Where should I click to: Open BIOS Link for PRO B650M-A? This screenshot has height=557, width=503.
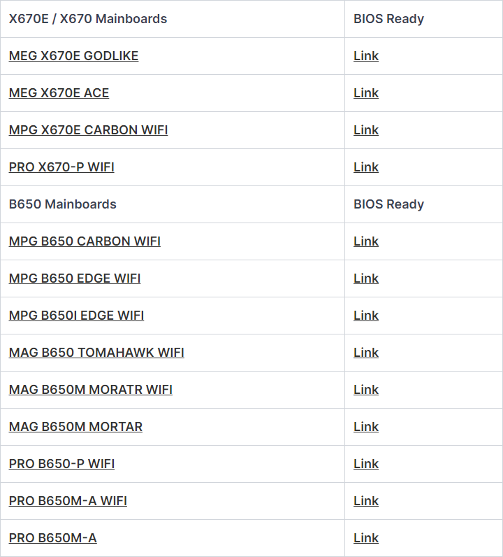366,538
